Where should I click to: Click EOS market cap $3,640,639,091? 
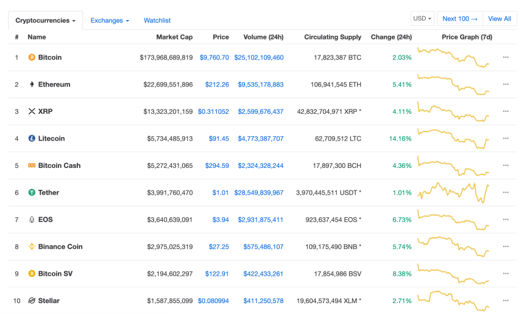pos(170,220)
